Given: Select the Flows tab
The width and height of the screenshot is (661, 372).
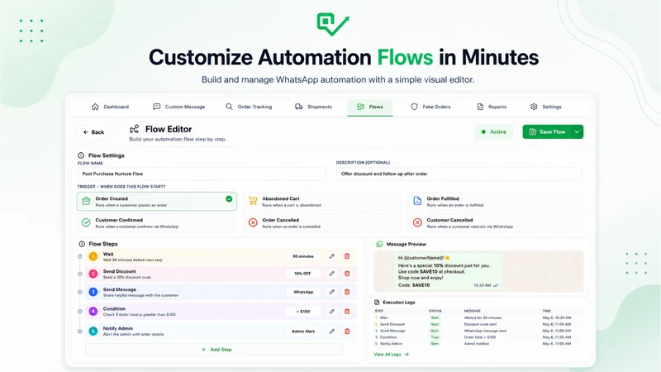Looking at the screenshot, I should 369,107.
